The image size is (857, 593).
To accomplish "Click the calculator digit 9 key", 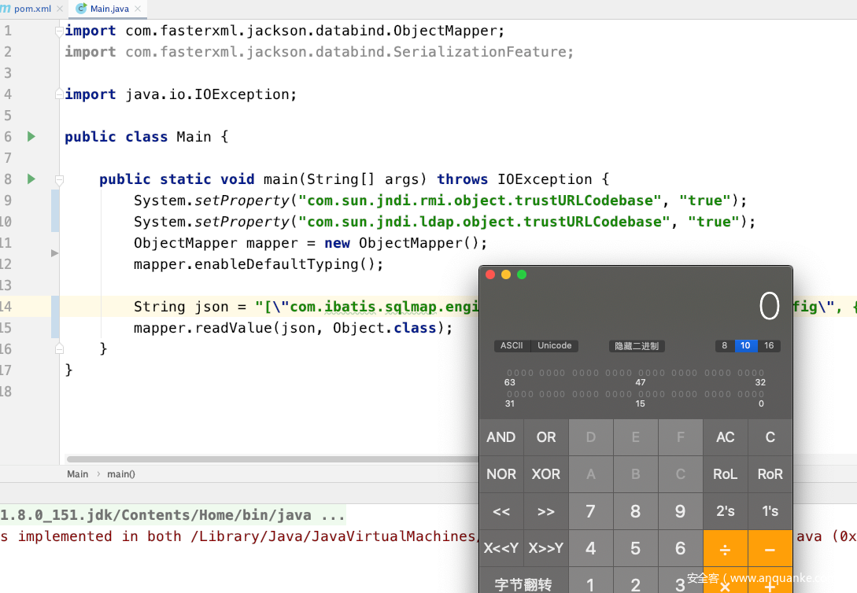I will click(x=681, y=511).
